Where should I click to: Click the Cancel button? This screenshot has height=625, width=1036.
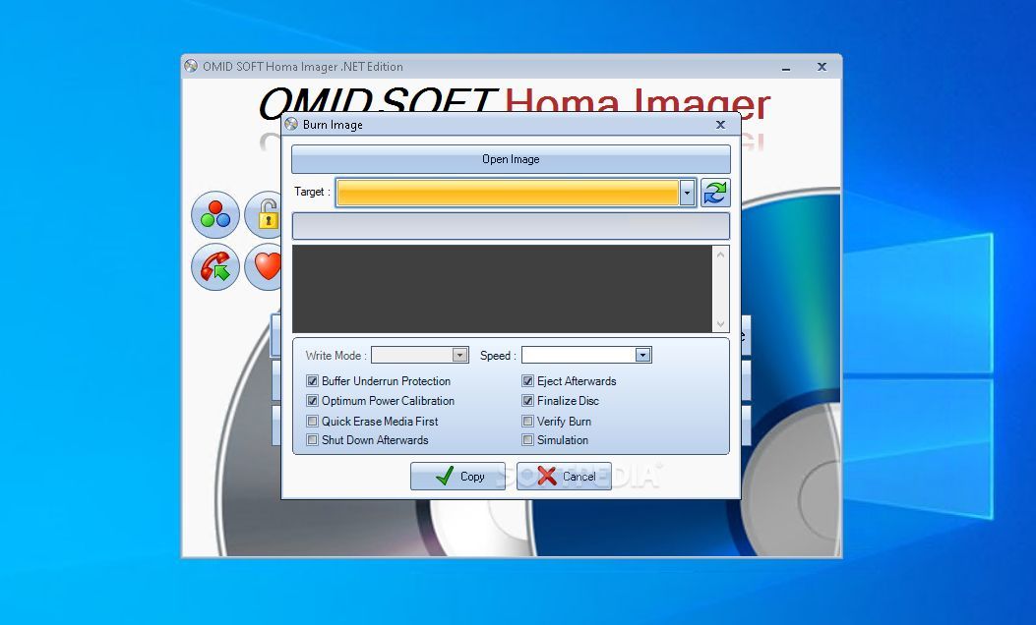point(564,476)
